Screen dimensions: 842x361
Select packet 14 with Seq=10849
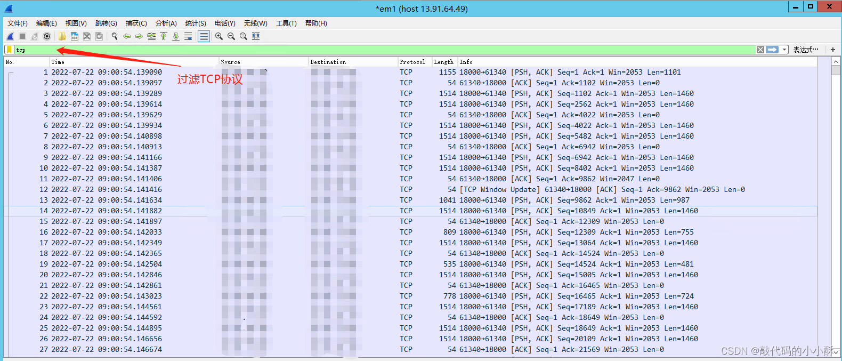pos(410,211)
